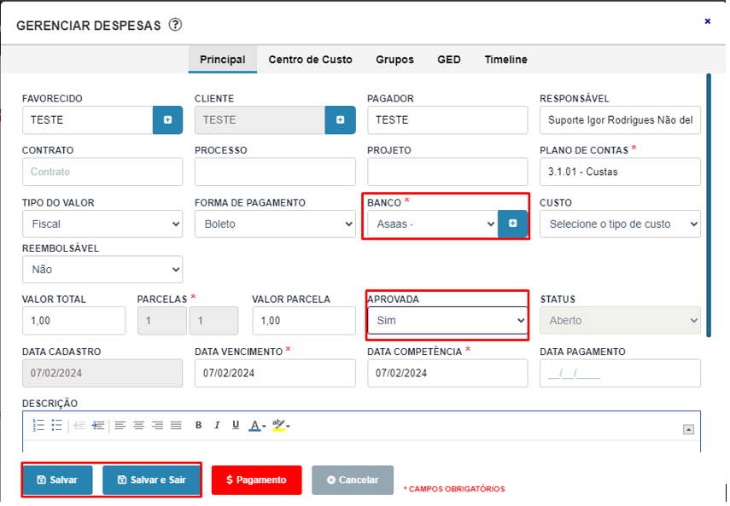Image resolution: width=730 pixels, height=506 pixels.
Task: Open the Forma de Pagamento dropdown
Action: (x=275, y=224)
